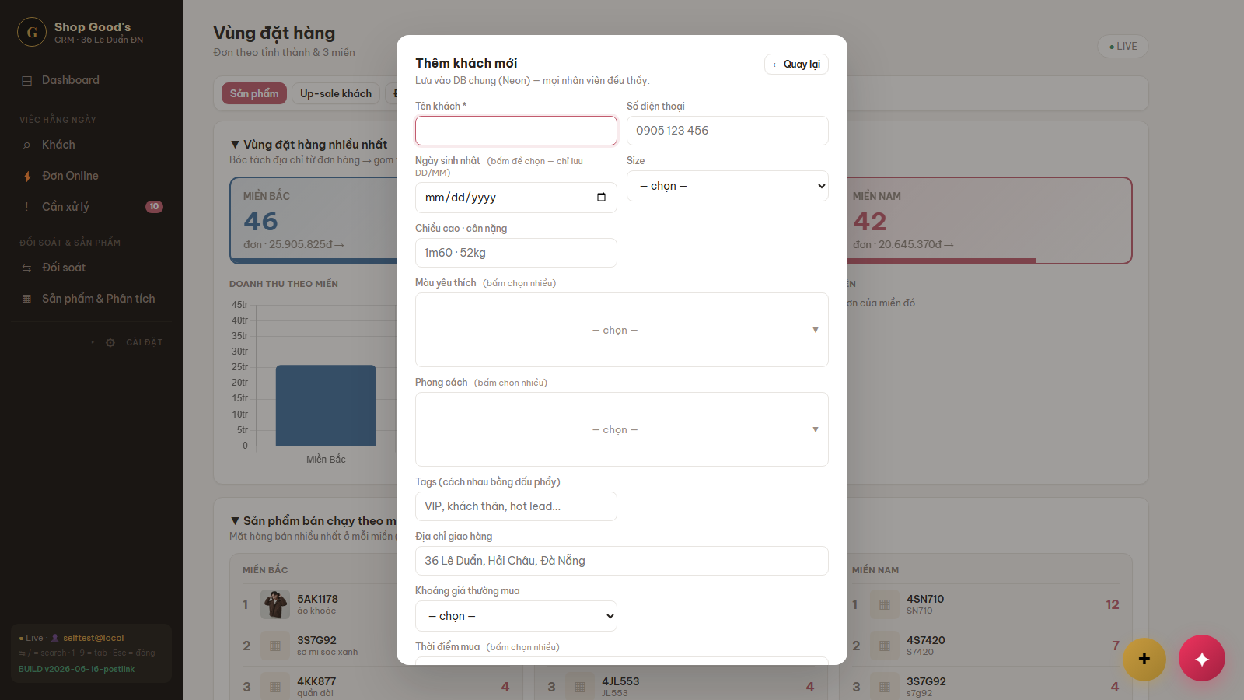
Task: Click the Số điện thoại input field
Action: point(728,131)
